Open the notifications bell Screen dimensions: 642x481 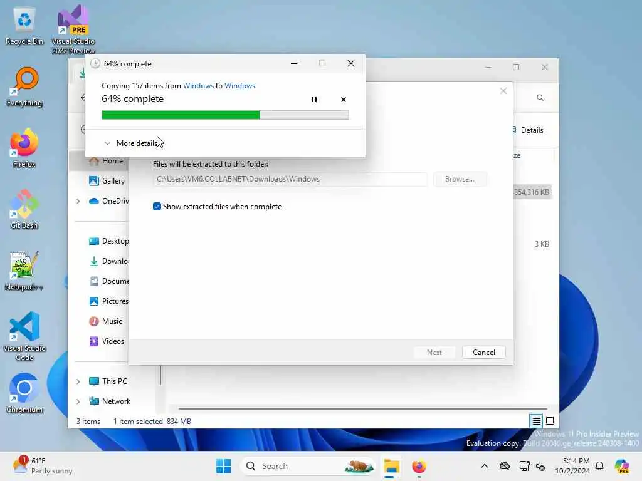point(599,466)
